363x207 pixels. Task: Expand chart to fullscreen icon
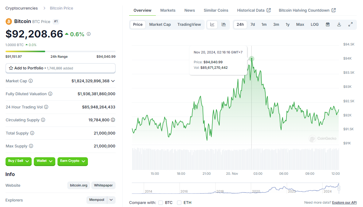point(350,25)
